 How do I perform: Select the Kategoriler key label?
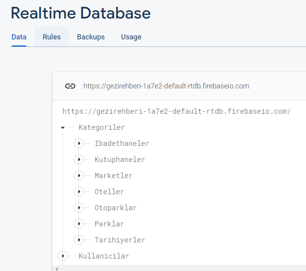click(101, 127)
